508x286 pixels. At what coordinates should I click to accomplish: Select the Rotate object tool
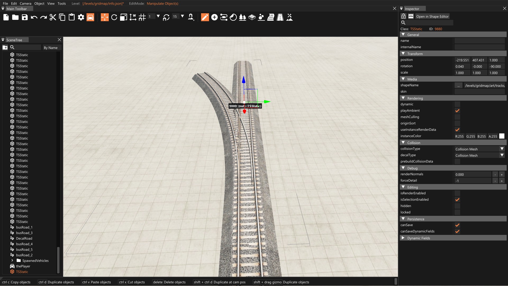(114, 17)
